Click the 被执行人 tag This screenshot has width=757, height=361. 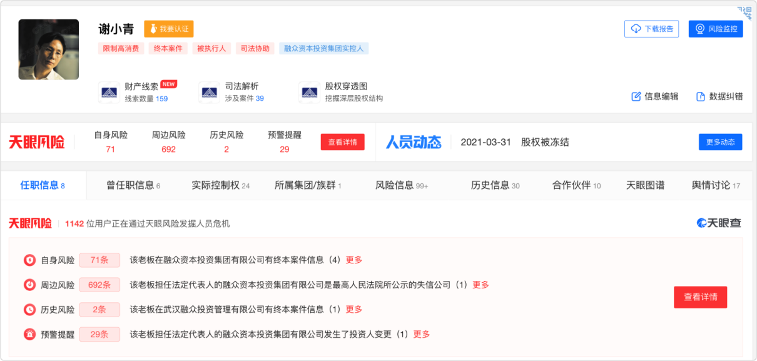[211, 48]
